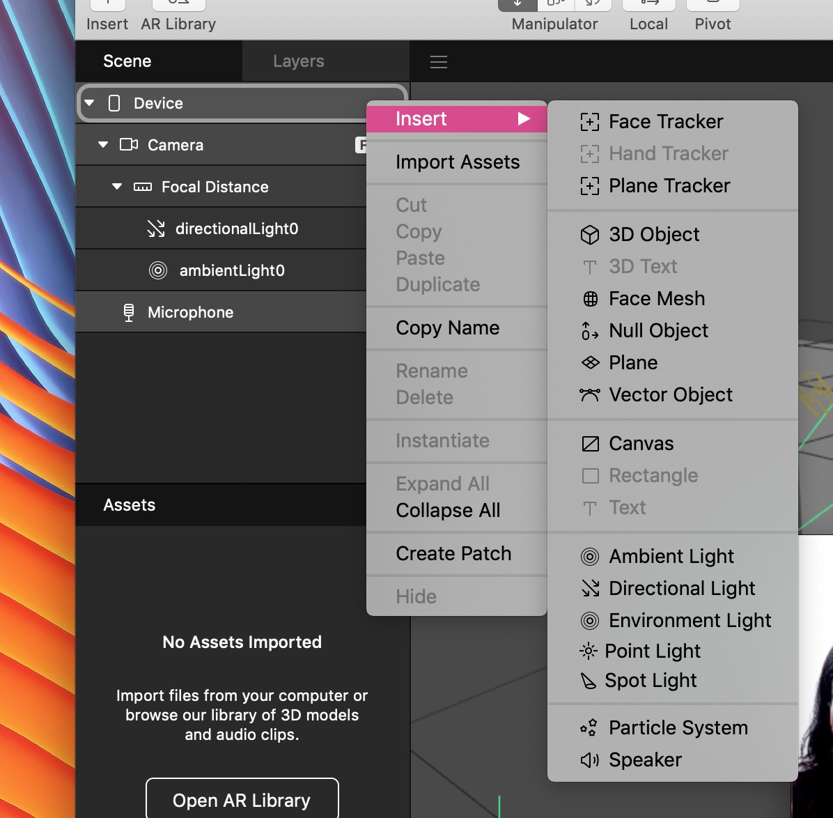Click the Speaker icon in Insert submenu

(589, 760)
